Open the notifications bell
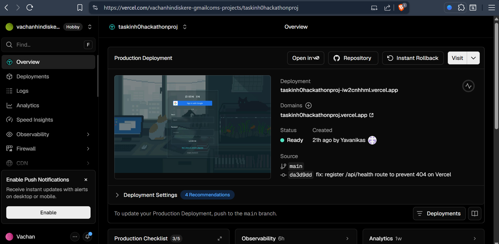The width and height of the screenshot is (499, 244). [x=87, y=237]
